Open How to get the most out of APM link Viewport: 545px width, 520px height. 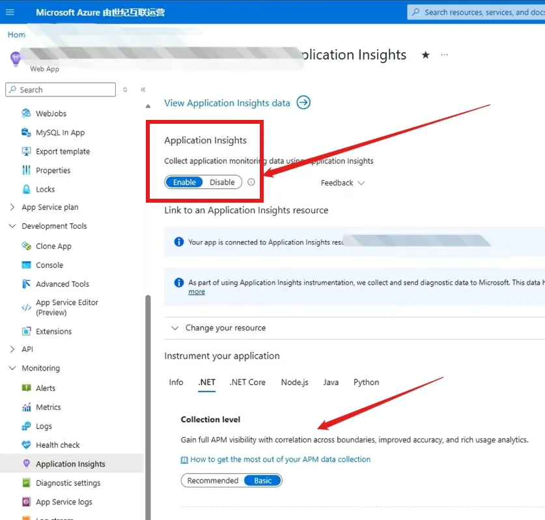point(280,459)
